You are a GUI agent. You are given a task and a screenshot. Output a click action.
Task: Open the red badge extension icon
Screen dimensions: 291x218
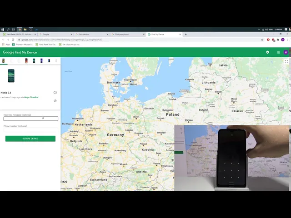[273, 40]
